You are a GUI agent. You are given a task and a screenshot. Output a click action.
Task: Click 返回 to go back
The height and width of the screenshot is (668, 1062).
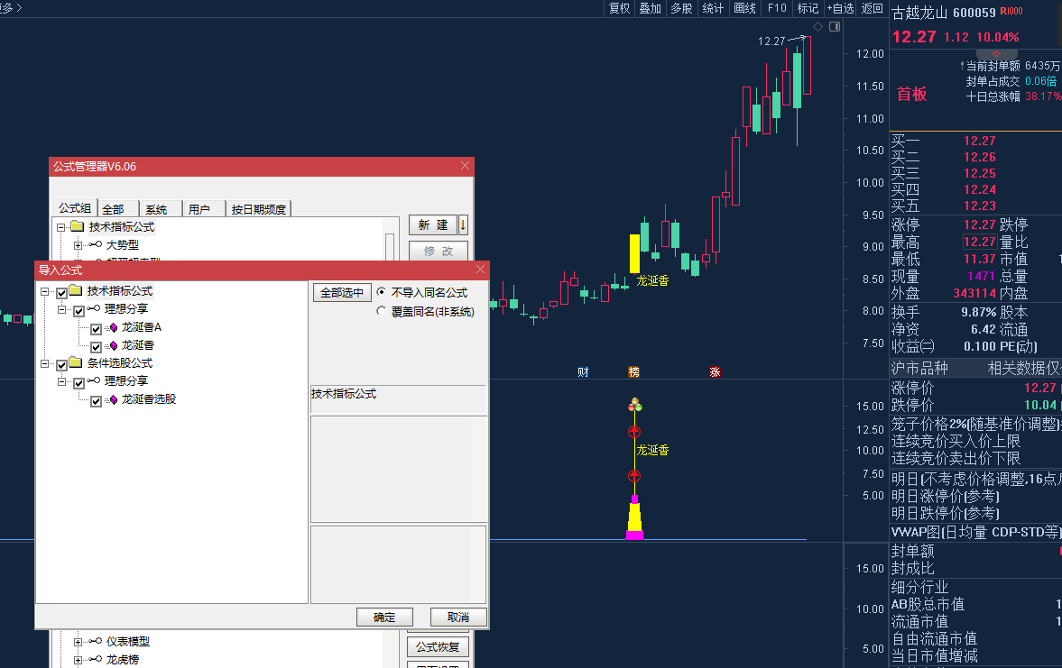tap(873, 8)
